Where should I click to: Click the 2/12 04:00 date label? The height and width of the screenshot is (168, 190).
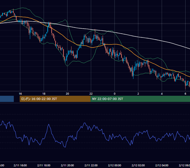point(162,165)
